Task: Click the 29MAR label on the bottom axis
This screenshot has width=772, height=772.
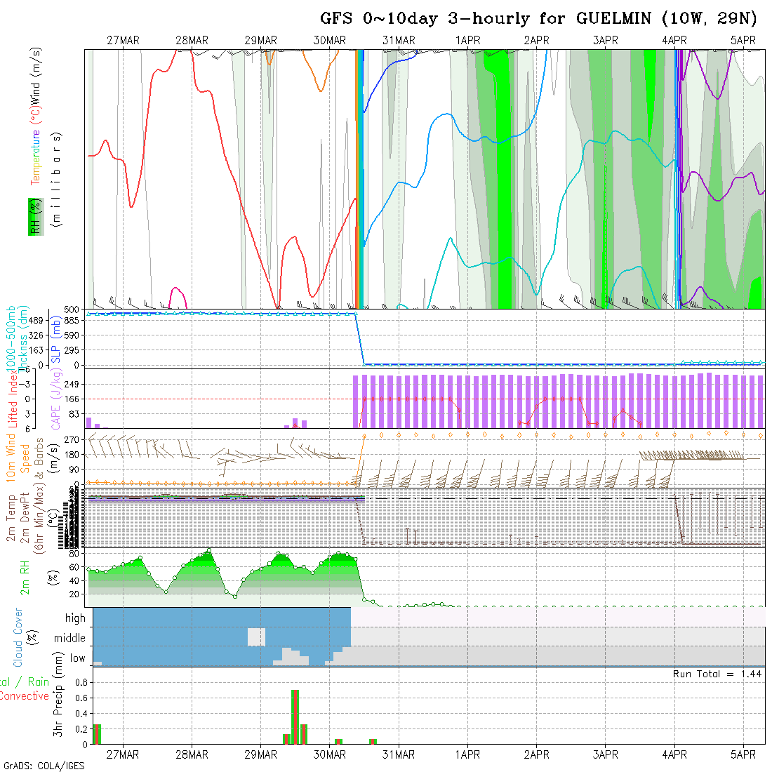Action: coord(260,754)
